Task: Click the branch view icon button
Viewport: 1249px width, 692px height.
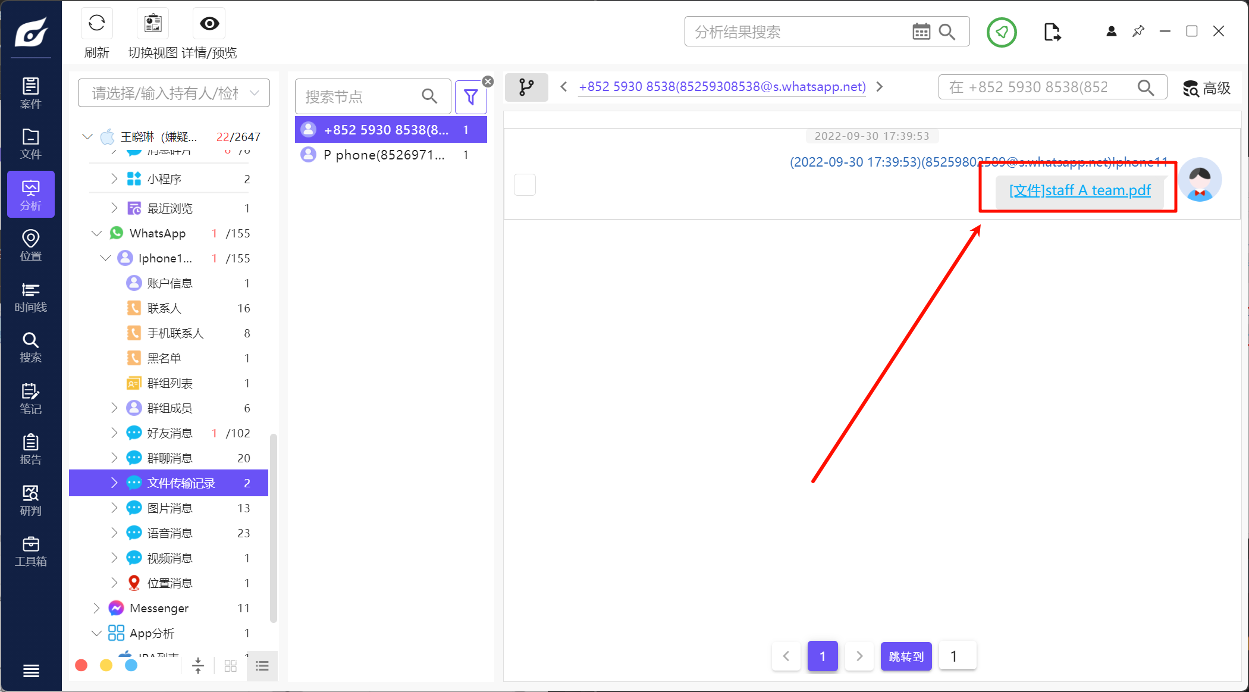Action: tap(526, 87)
